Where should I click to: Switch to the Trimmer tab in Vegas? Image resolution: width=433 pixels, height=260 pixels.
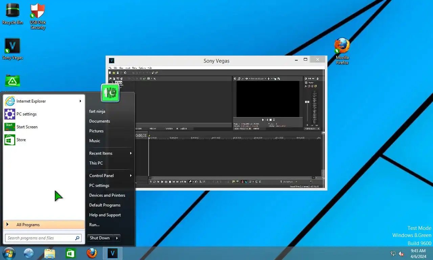(x=256, y=129)
